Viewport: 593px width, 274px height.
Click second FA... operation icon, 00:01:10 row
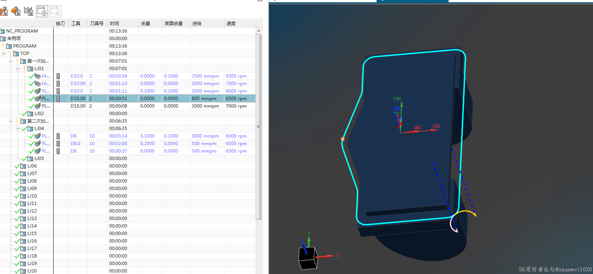pos(38,84)
